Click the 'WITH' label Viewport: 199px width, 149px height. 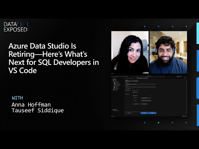tap(17, 98)
